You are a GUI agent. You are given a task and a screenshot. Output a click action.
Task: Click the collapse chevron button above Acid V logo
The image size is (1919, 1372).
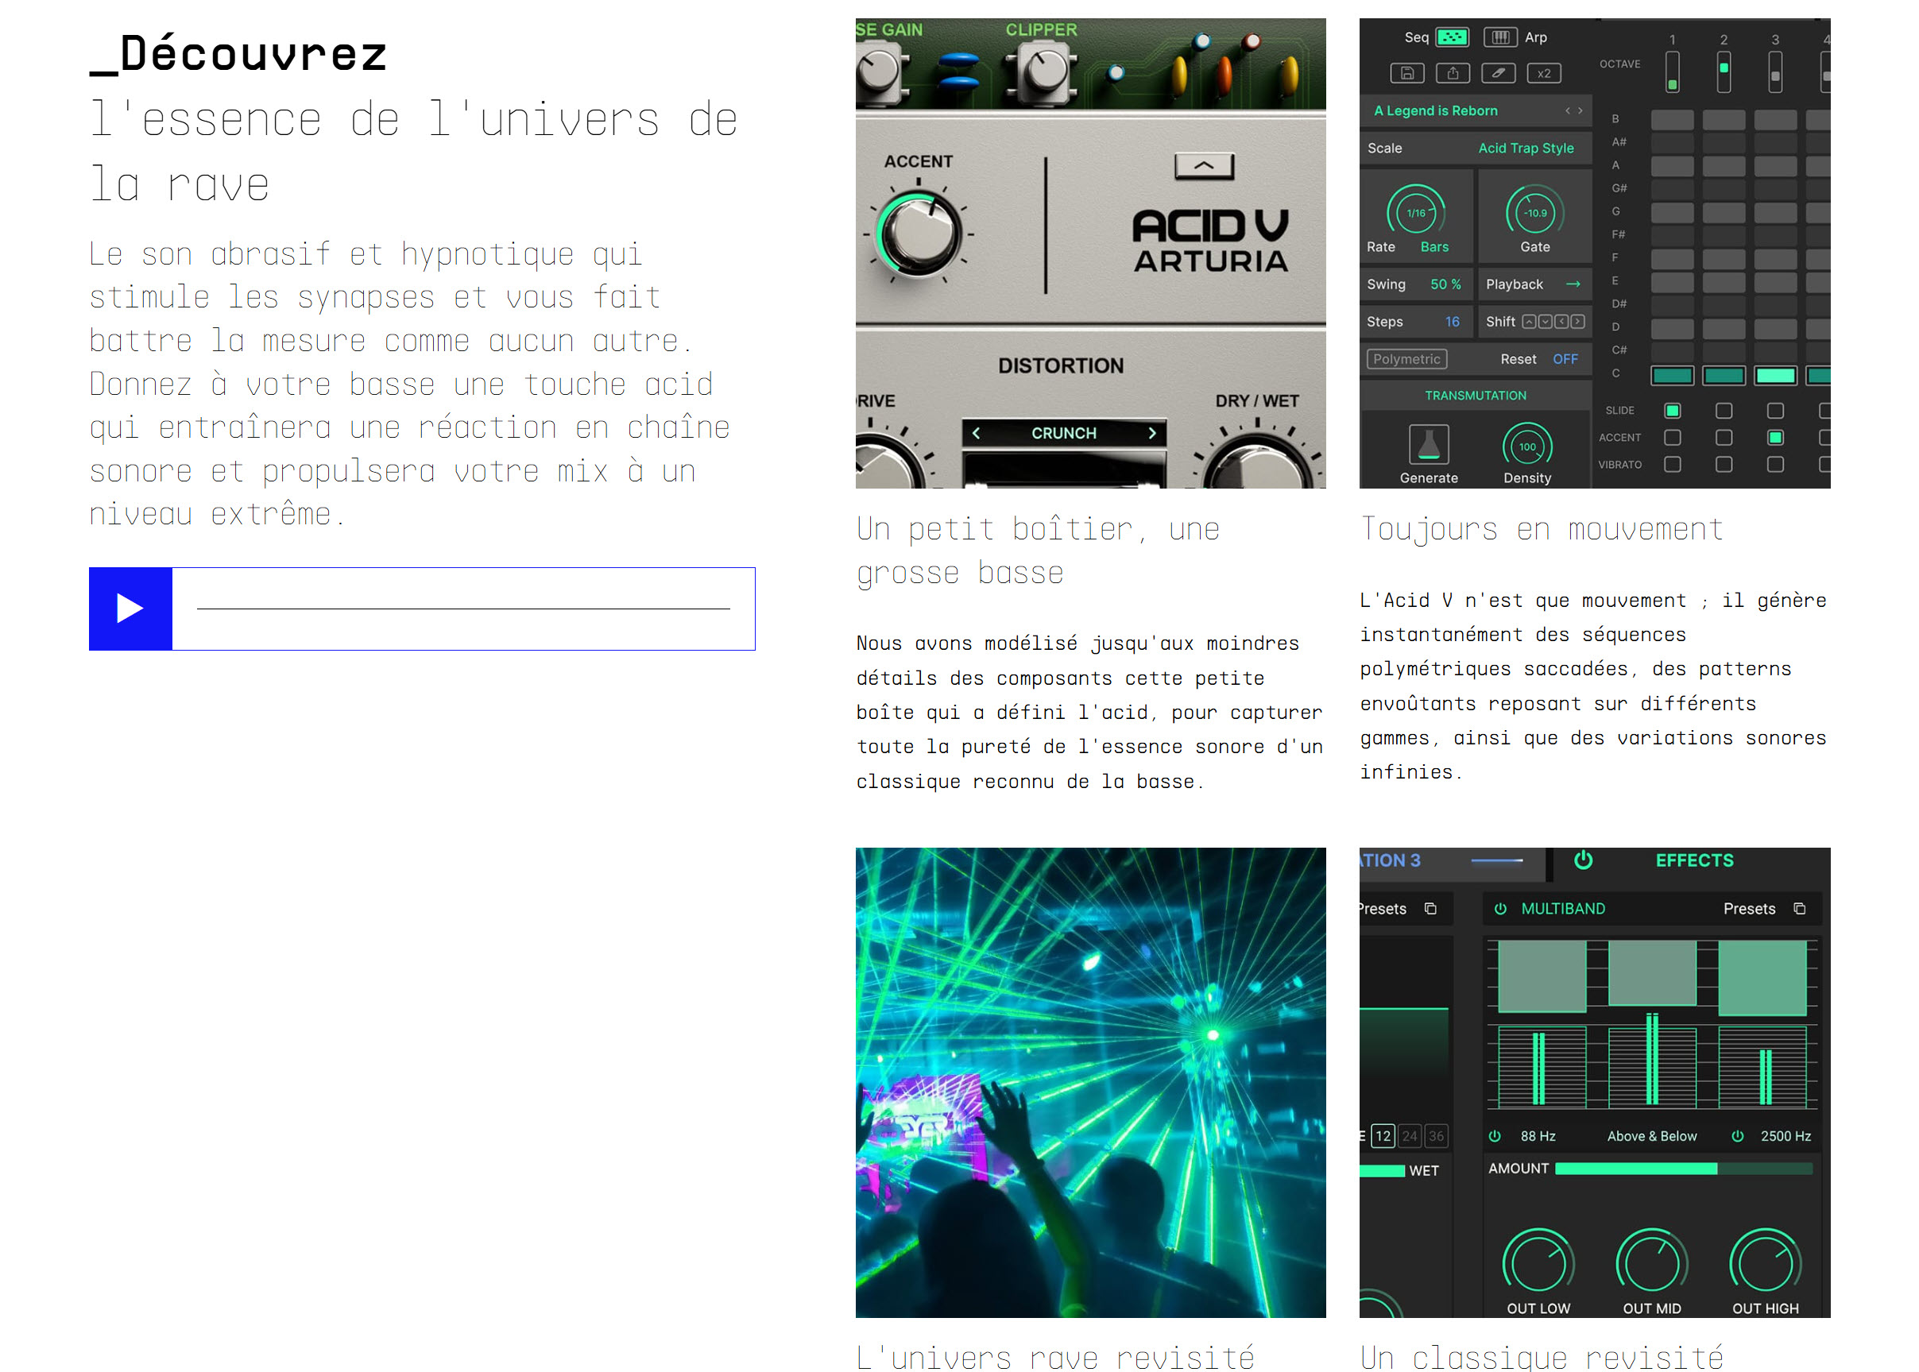pos(1204,165)
